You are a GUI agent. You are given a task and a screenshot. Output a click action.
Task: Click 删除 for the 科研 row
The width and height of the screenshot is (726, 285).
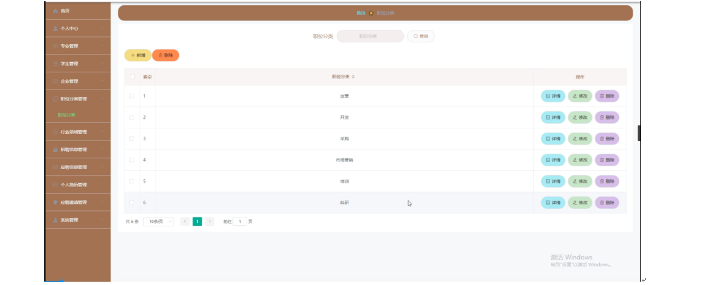click(x=607, y=203)
